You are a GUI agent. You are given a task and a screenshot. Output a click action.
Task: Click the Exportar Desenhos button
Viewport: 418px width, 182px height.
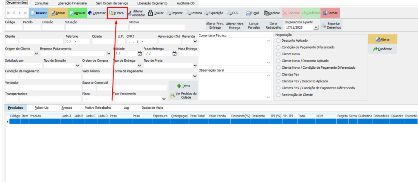(331, 25)
